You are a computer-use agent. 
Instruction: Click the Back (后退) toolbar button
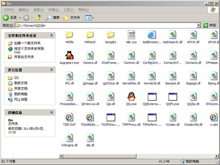click(x=10, y=18)
